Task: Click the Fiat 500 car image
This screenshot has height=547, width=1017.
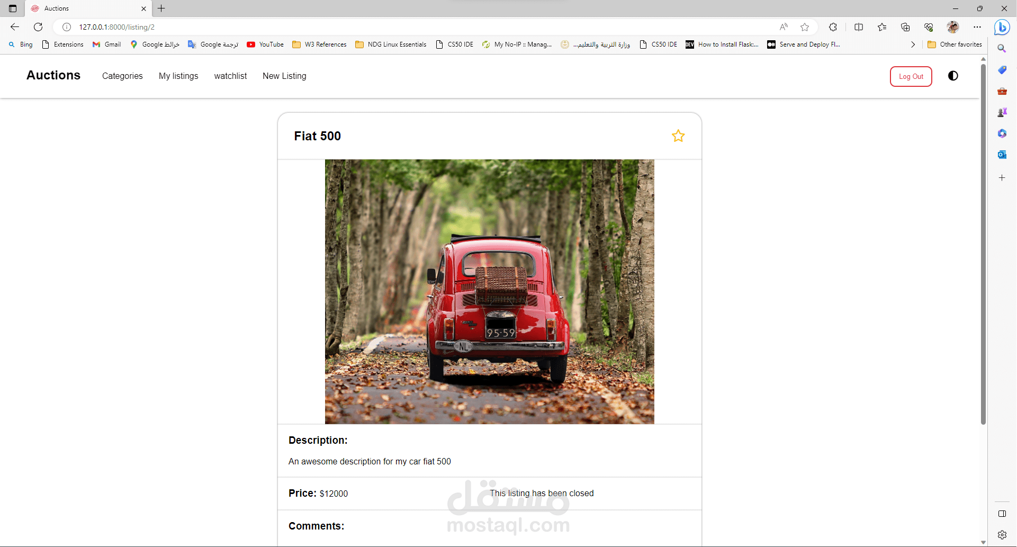Action: [x=489, y=292]
